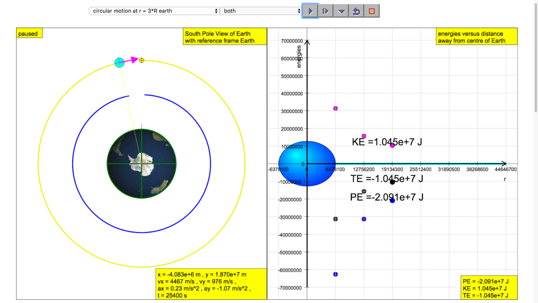
Task: Click the 'paused' status label
Action: click(29, 33)
